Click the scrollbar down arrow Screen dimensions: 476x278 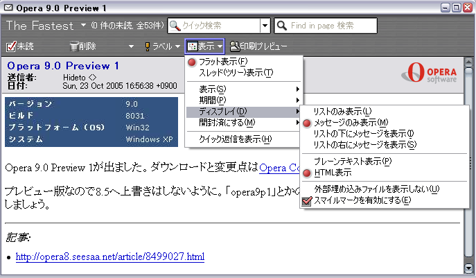point(468,268)
